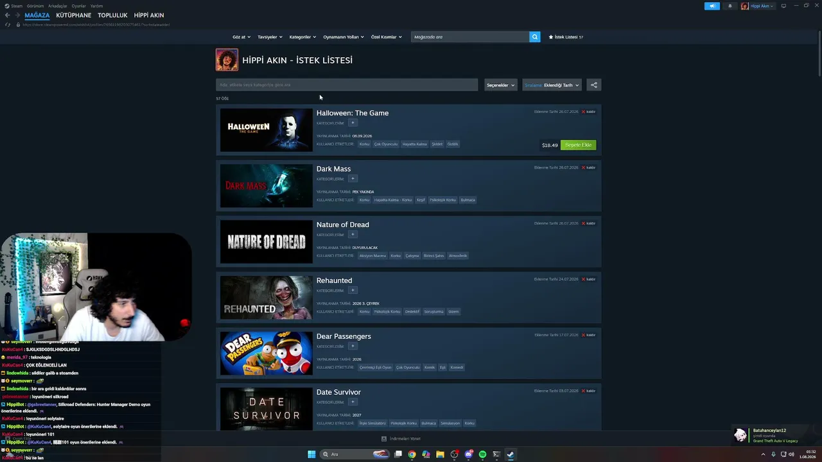Screen dimensions: 822x462
Task: Click the Bulmaca tag on Dark Mass
Action: 468,200
